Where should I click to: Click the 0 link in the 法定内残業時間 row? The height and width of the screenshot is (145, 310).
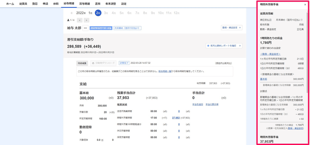(179, 111)
